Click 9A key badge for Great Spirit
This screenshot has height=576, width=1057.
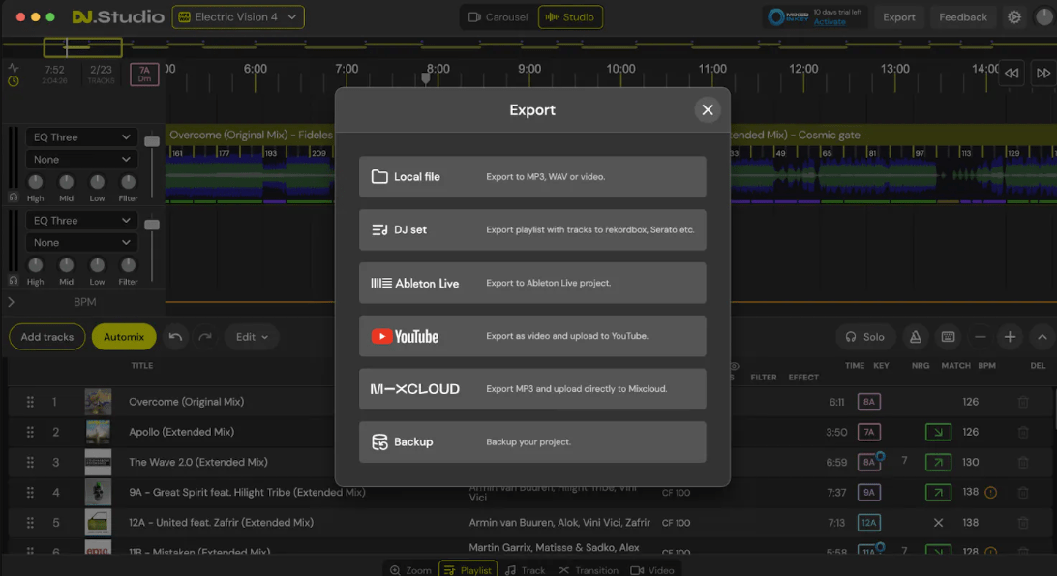pyautogui.click(x=869, y=493)
